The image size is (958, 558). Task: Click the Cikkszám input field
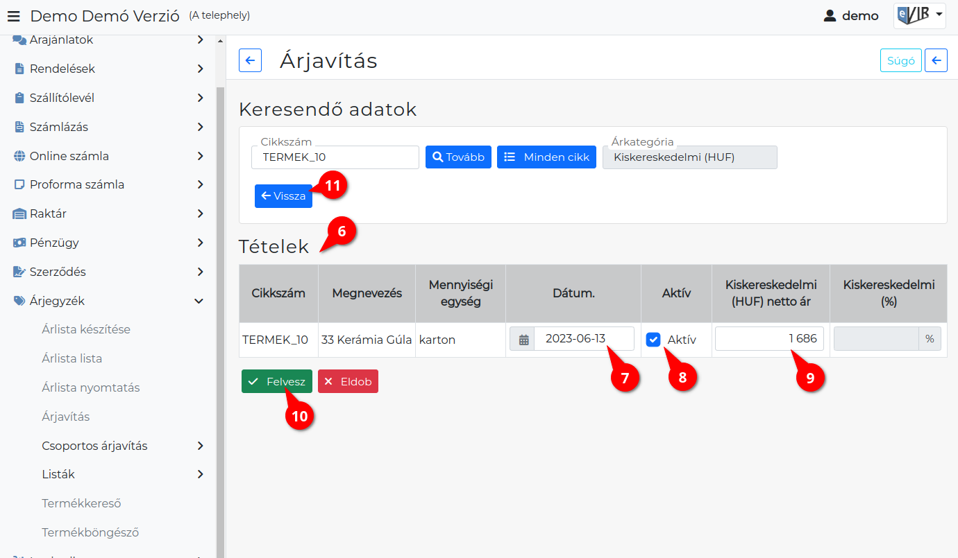coord(335,157)
